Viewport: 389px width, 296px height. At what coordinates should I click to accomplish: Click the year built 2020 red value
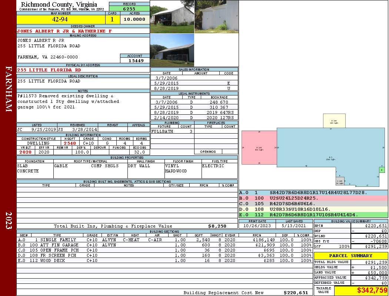pyautogui.click(x=26, y=152)
